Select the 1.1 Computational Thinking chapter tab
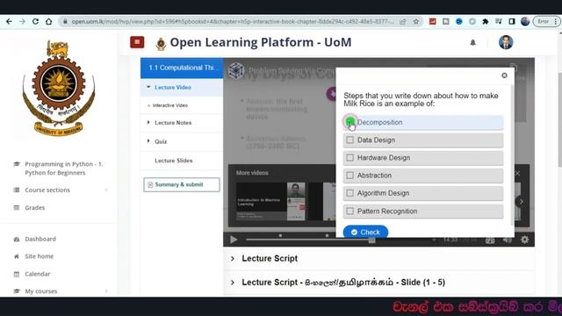562x316 pixels. [182, 68]
